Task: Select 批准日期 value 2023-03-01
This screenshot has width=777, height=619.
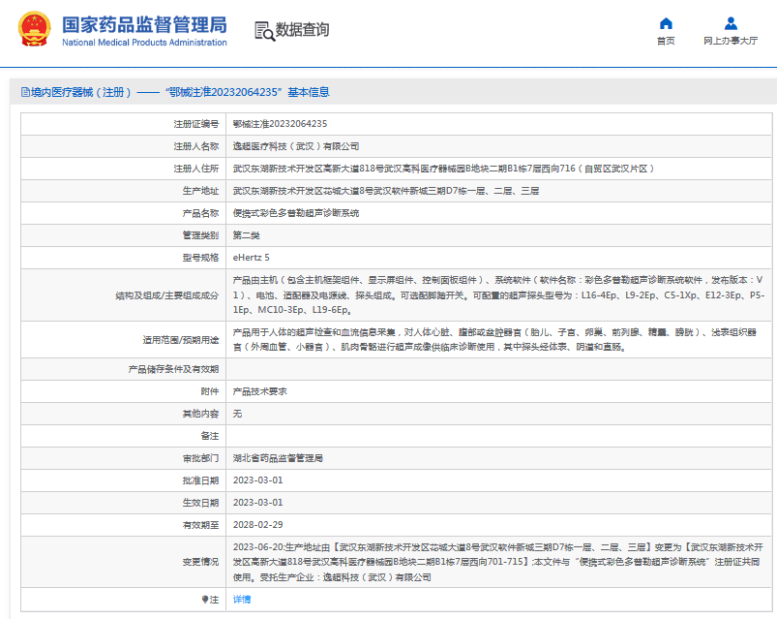Action: click(x=257, y=480)
